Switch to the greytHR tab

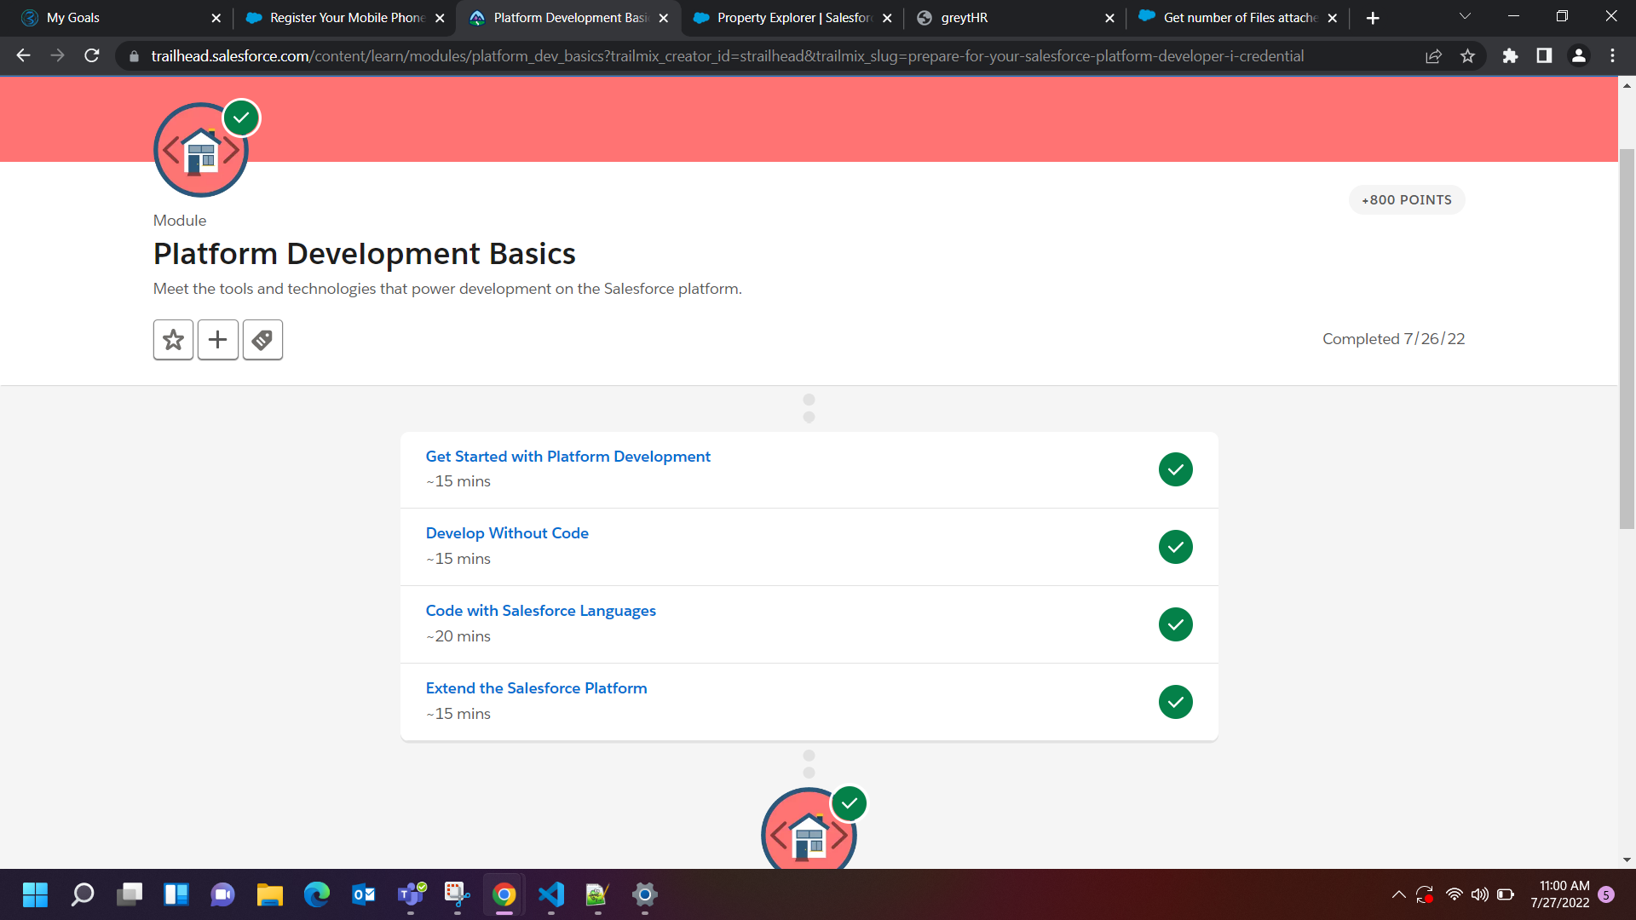[x=1016, y=18]
